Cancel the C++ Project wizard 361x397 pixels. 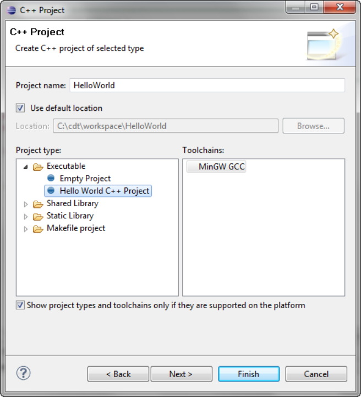[316, 374]
